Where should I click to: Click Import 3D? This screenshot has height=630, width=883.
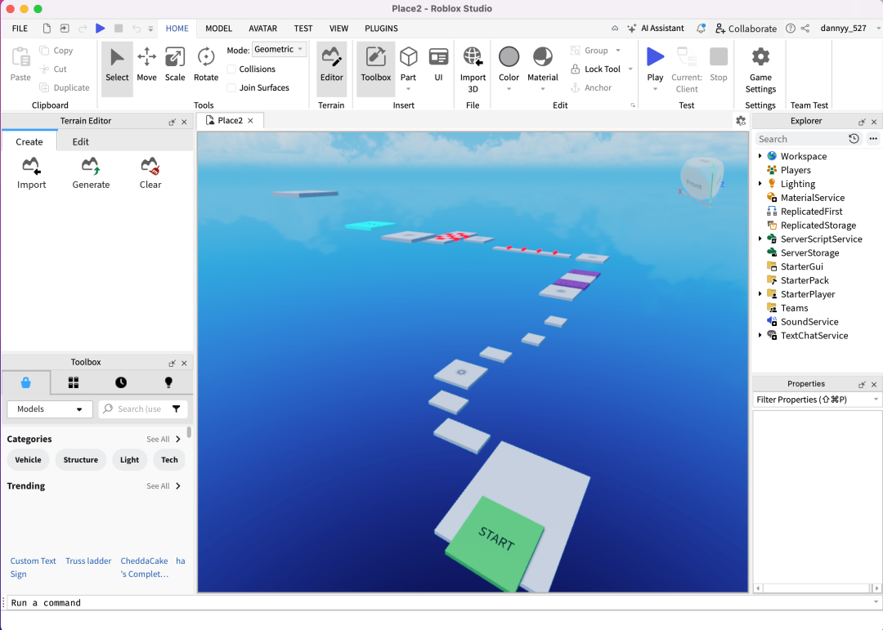(x=473, y=69)
